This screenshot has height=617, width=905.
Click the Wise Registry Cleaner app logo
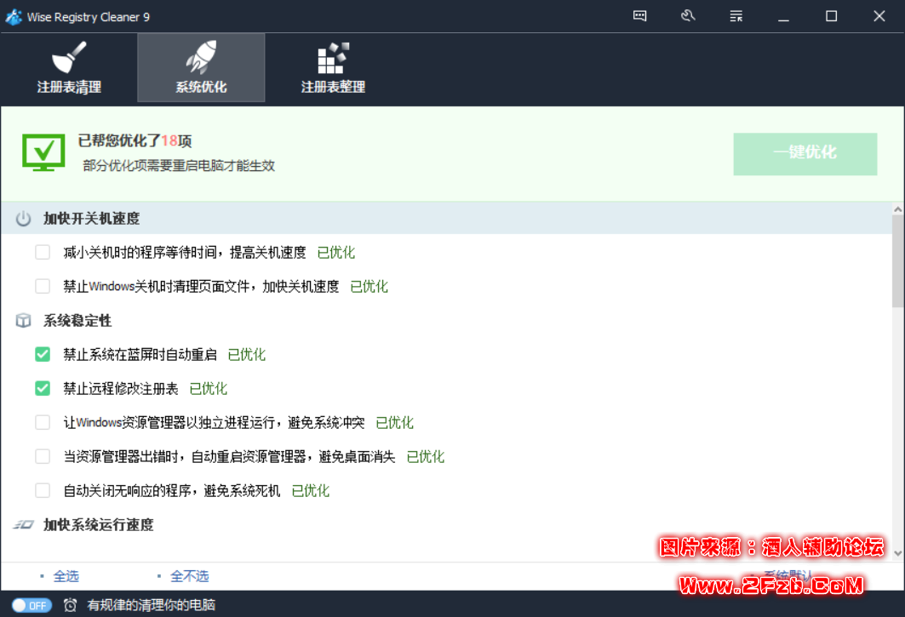point(14,17)
